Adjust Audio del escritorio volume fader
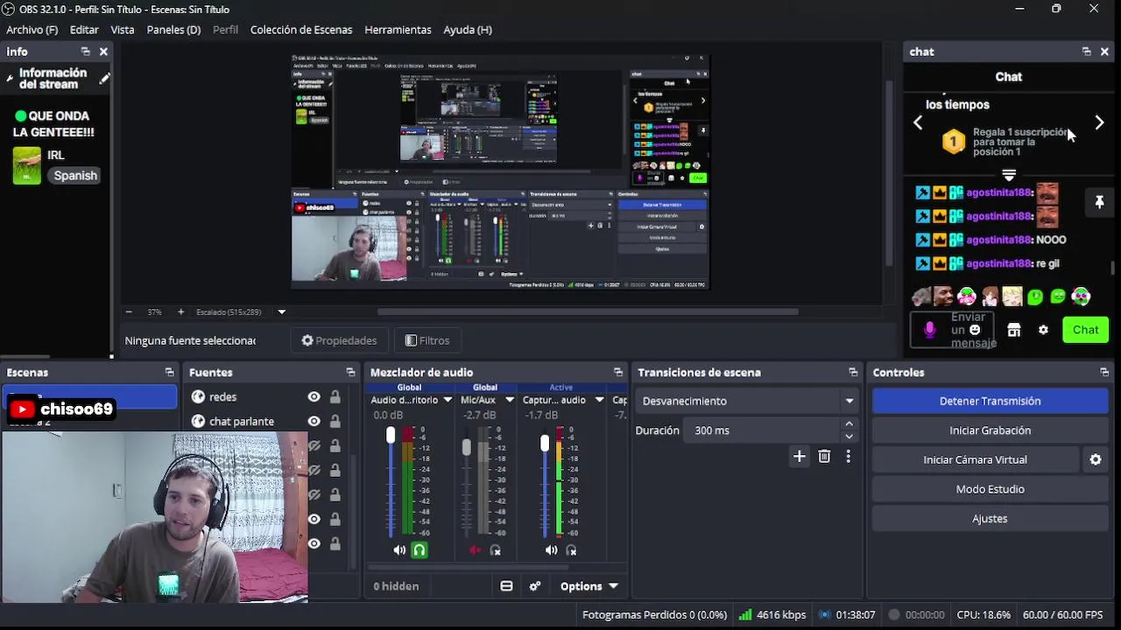Viewport: 1121px width, 630px height. [391, 435]
